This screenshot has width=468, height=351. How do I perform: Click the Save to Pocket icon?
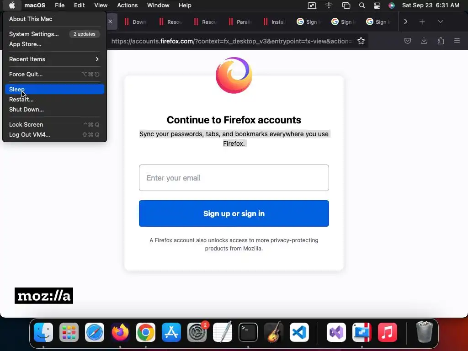pyautogui.click(x=407, y=41)
